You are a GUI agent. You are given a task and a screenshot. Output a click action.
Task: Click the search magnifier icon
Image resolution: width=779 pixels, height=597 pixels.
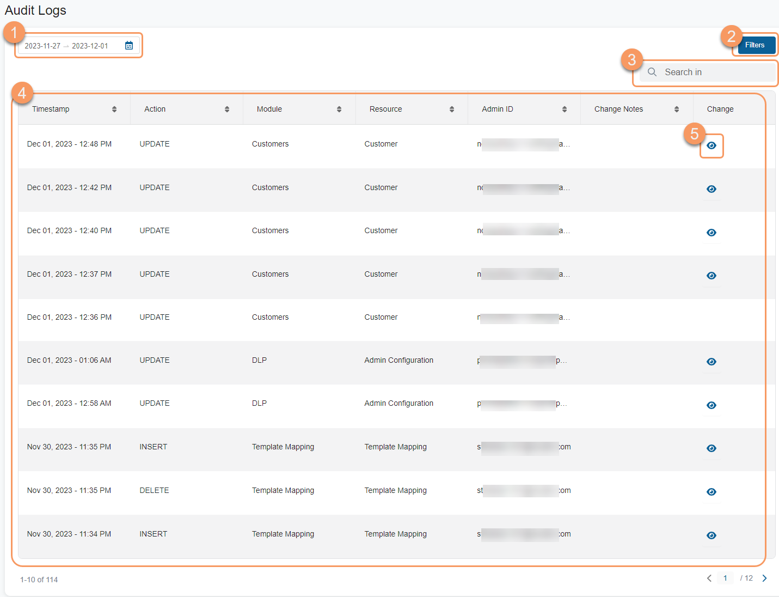coord(652,72)
